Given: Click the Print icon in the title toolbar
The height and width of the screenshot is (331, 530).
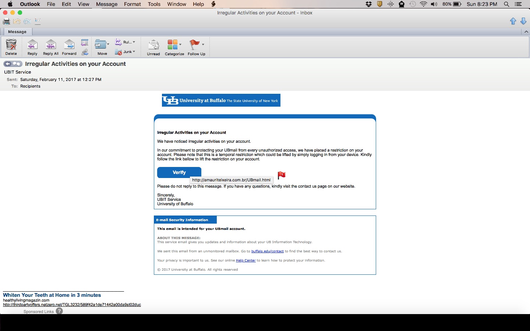Looking at the screenshot, I should tap(6, 22).
